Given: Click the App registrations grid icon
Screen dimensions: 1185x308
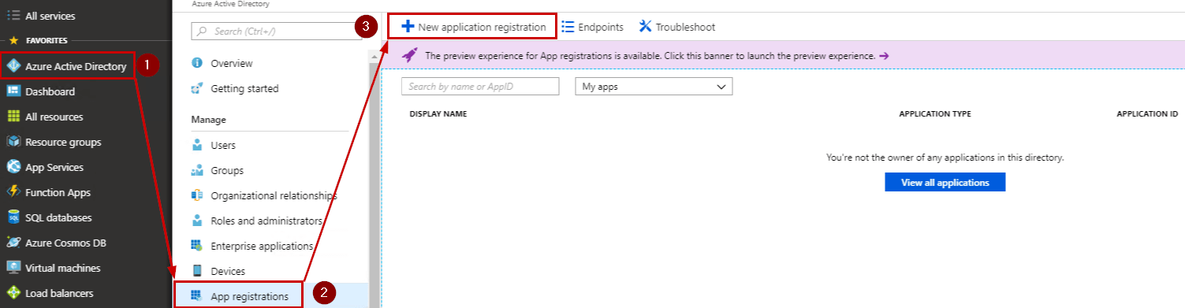Looking at the screenshot, I should (x=197, y=296).
